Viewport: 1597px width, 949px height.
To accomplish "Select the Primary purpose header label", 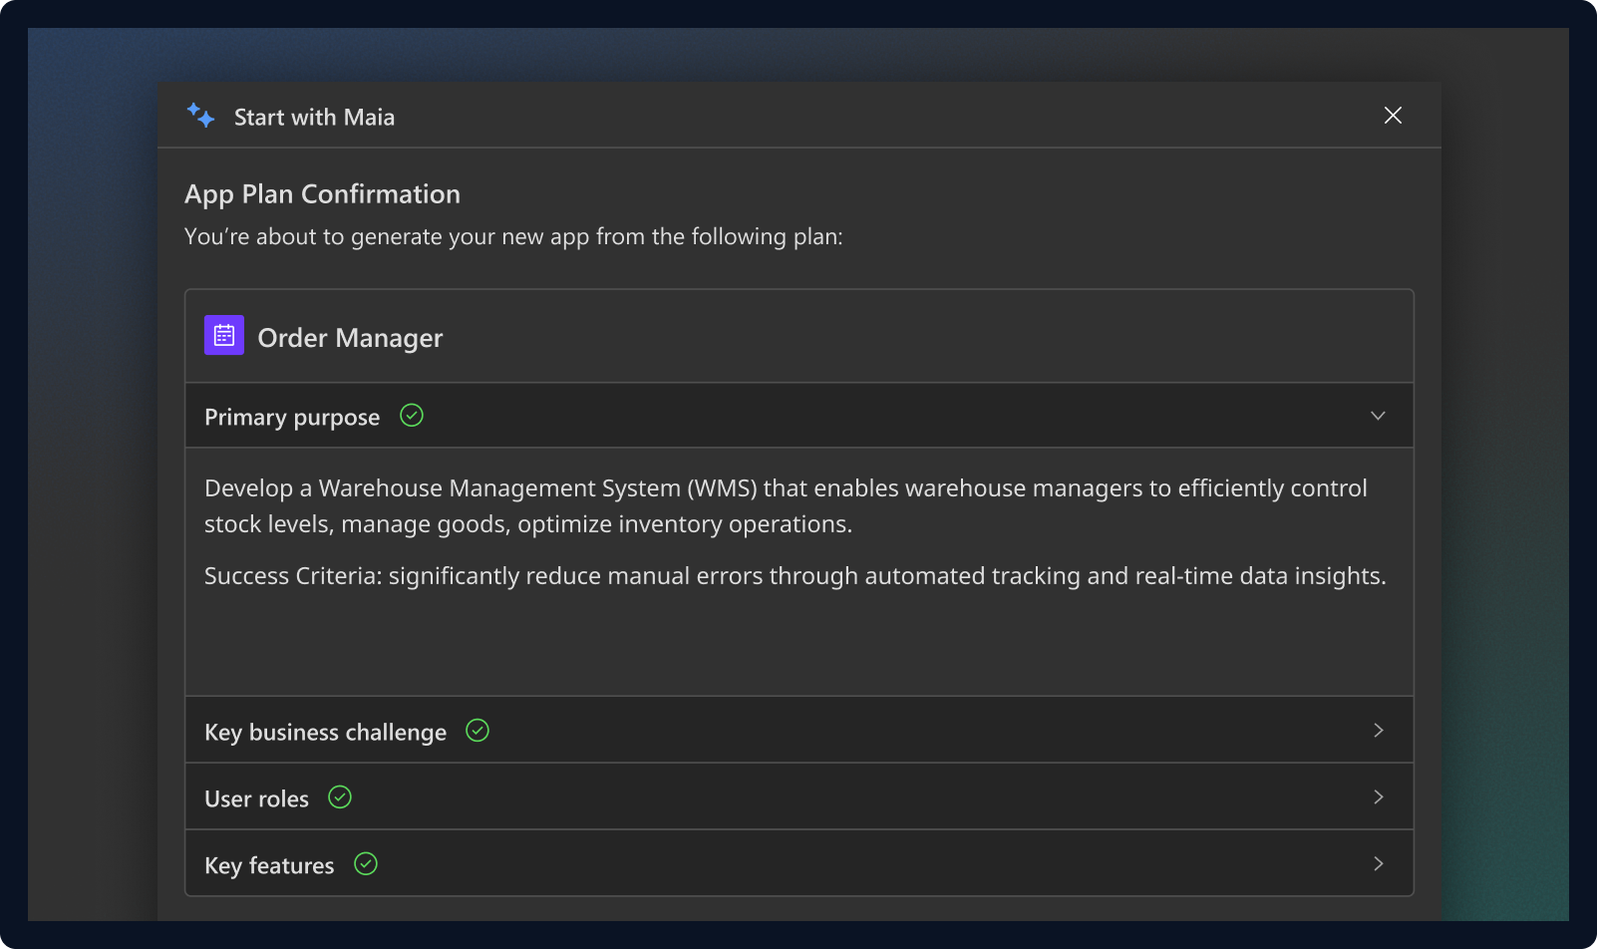I will [x=292, y=417].
